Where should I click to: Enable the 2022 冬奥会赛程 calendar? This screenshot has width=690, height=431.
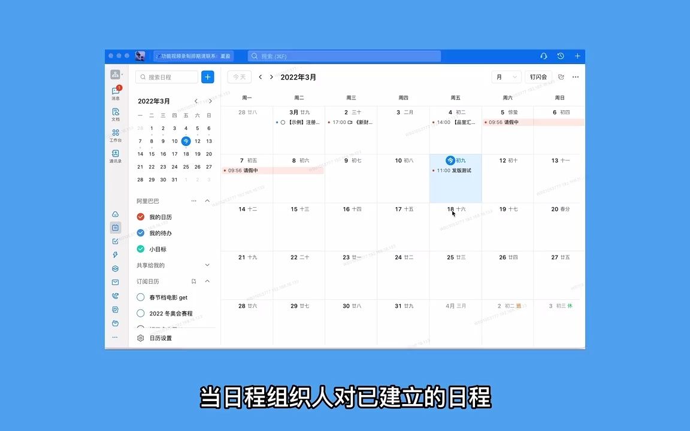[140, 312]
